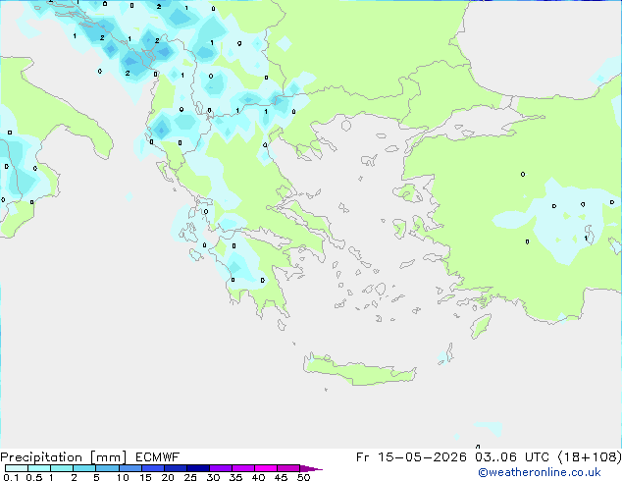Click the legend value '25'
The height and width of the screenshot is (481, 622).
(190, 477)
